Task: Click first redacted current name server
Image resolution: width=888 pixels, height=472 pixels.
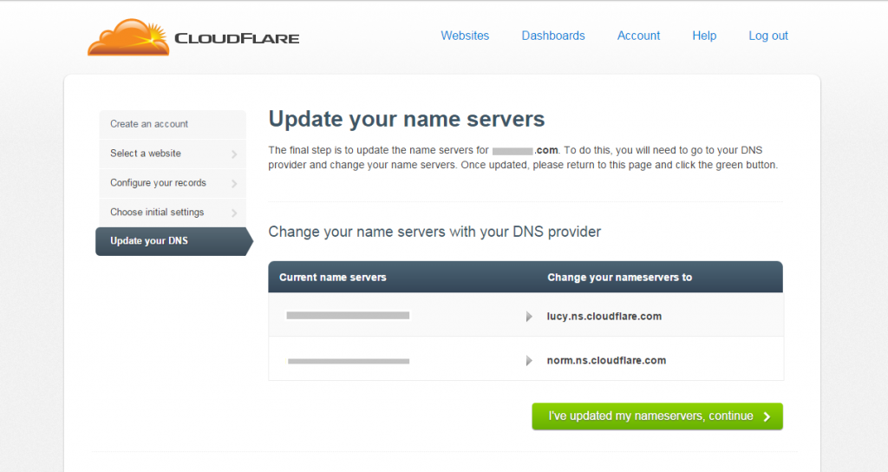Action: tap(348, 316)
